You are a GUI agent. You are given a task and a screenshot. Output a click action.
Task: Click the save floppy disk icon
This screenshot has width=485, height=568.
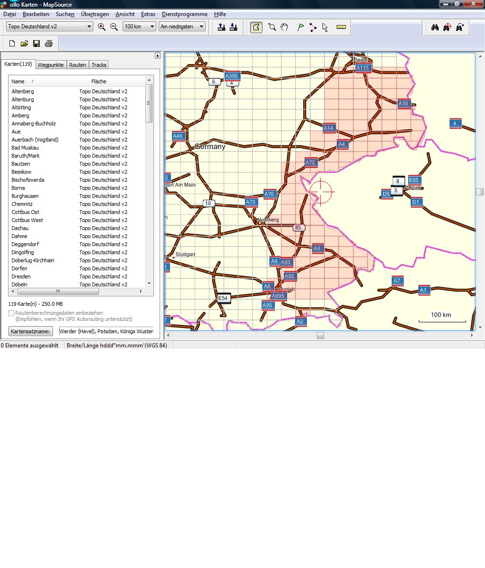pos(36,44)
